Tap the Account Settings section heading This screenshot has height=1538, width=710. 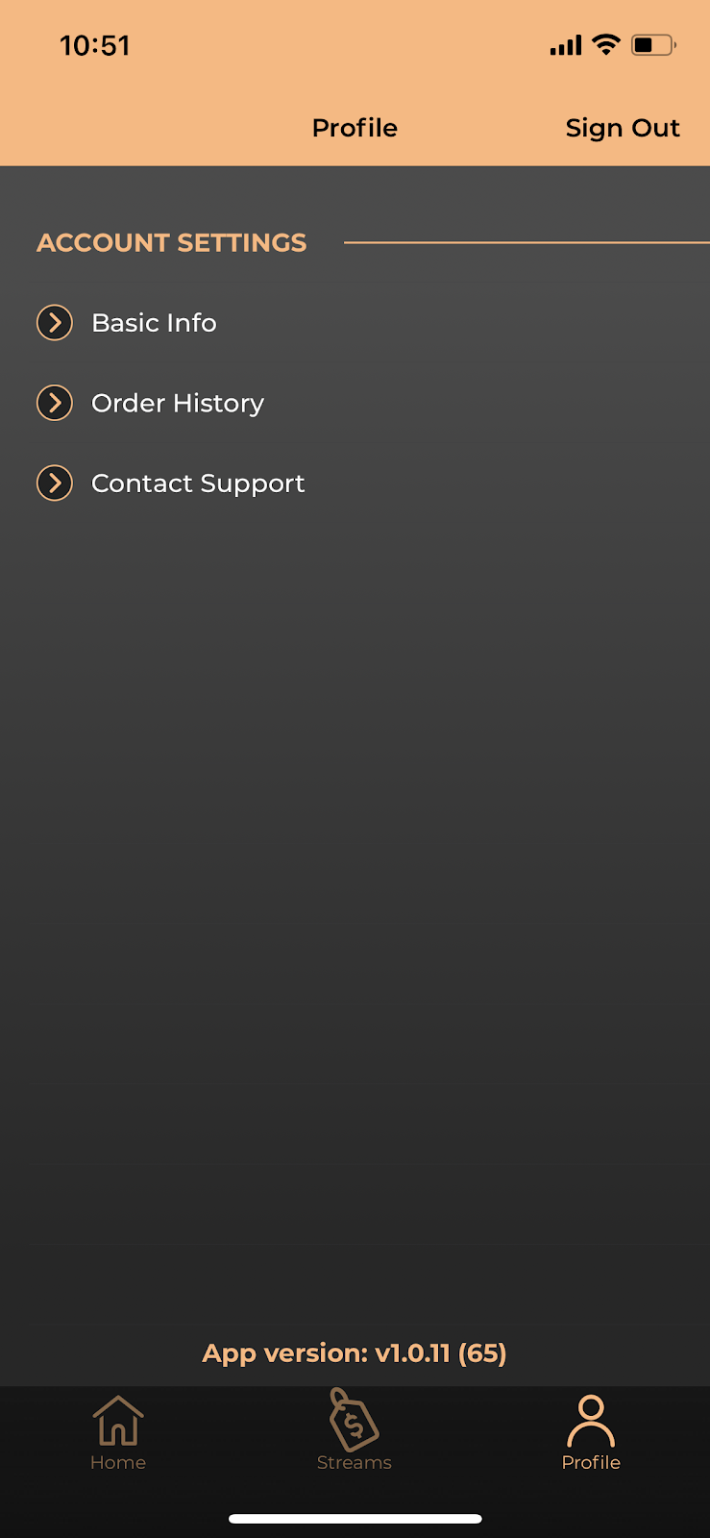(x=172, y=243)
